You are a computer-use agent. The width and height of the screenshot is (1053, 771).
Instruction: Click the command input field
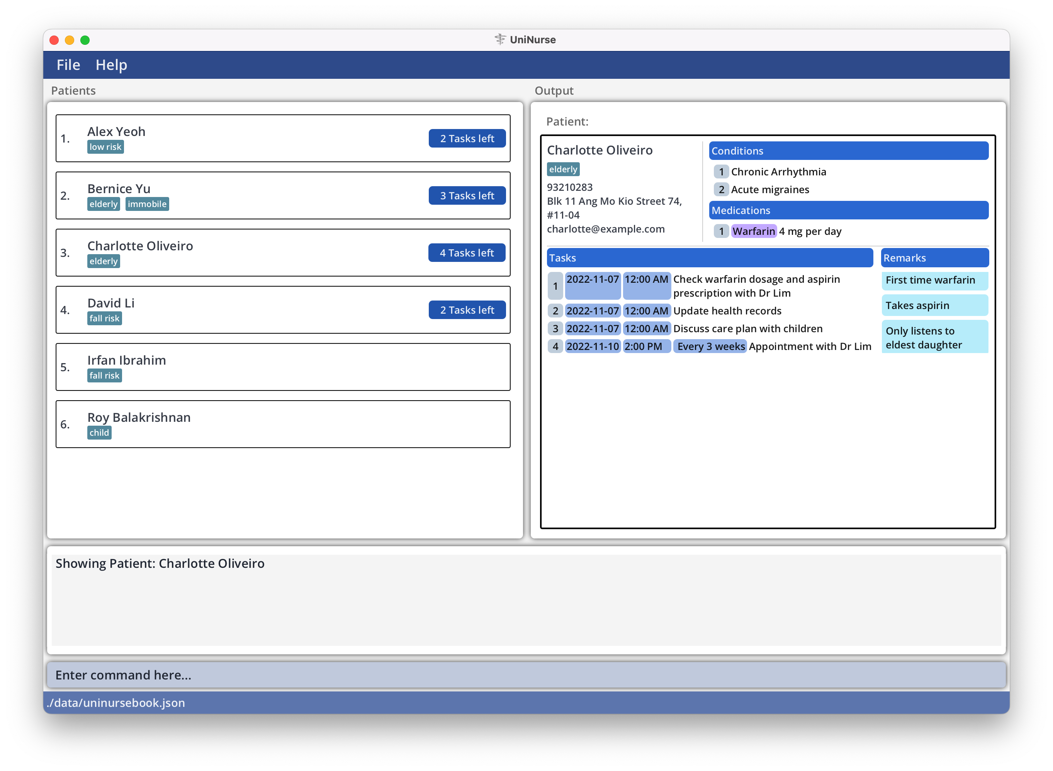(526, 674)
